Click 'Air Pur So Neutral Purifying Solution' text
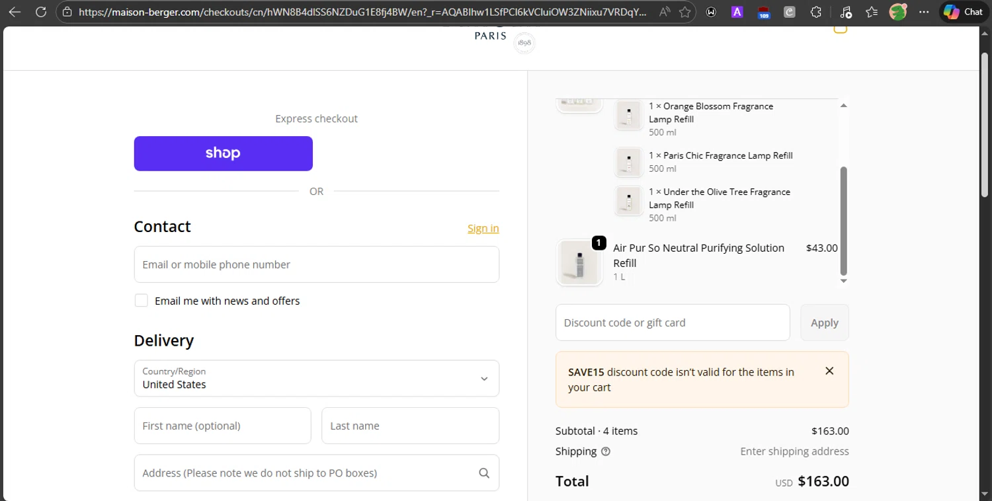This screenshot has width=992, height=501. (698, 248)
